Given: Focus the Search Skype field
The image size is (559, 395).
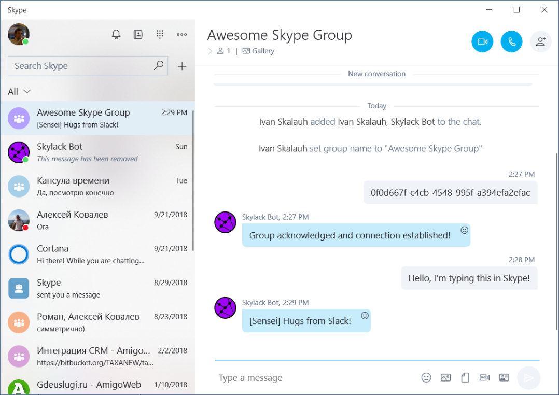Looking at the screenshot, I should coord(88,66).
